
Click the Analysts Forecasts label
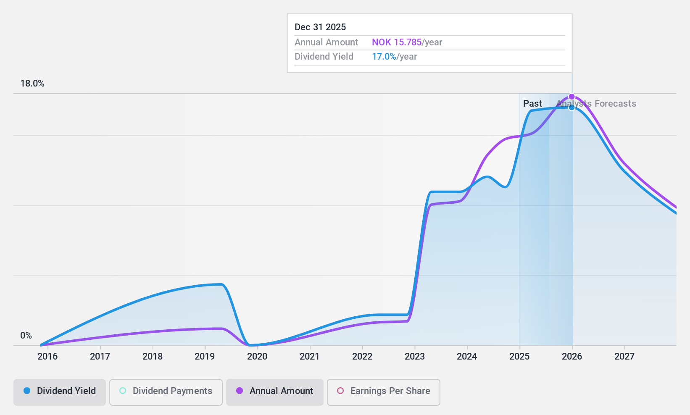click(596, 103)
